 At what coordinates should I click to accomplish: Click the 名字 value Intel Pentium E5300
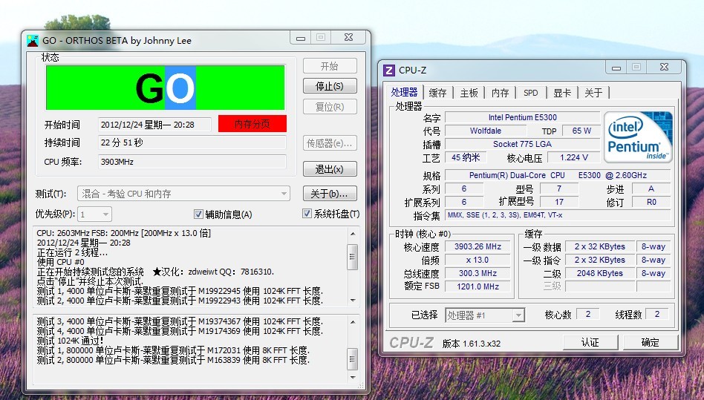[x=523, y=117]
